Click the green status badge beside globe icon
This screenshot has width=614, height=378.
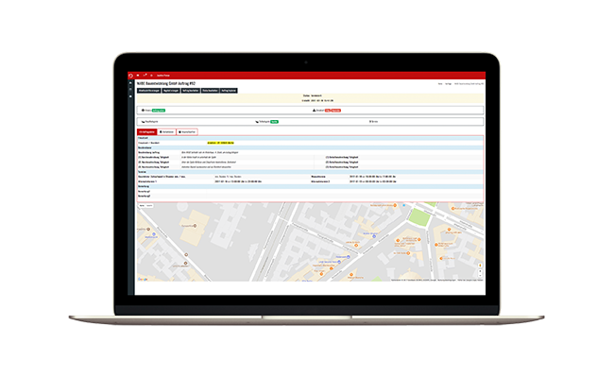(159, 111)
